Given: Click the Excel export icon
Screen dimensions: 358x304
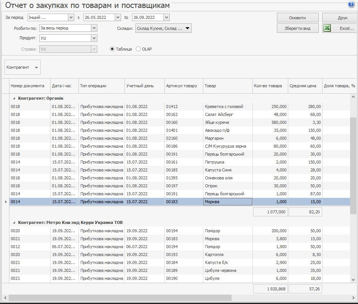Looking at the screenshot, I should coord(327,28).
